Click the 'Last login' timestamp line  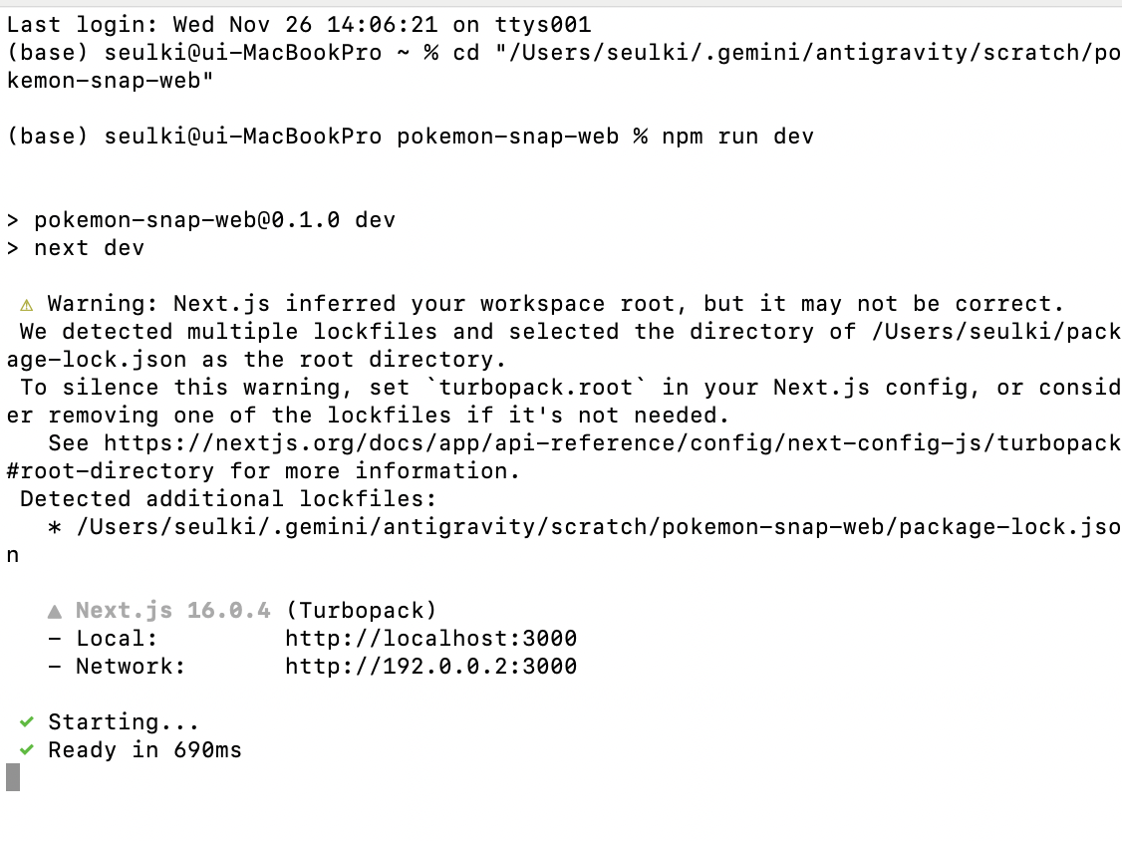[299, 24]
